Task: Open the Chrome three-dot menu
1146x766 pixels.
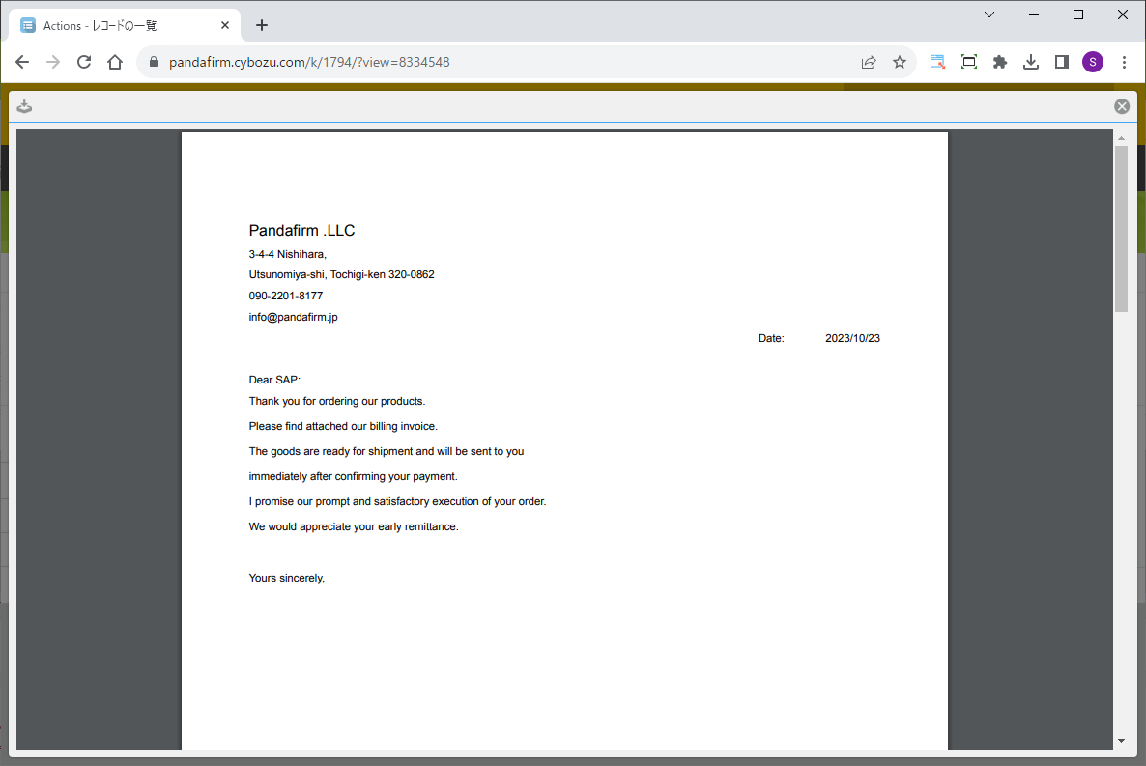Action: coord(1124,62)
